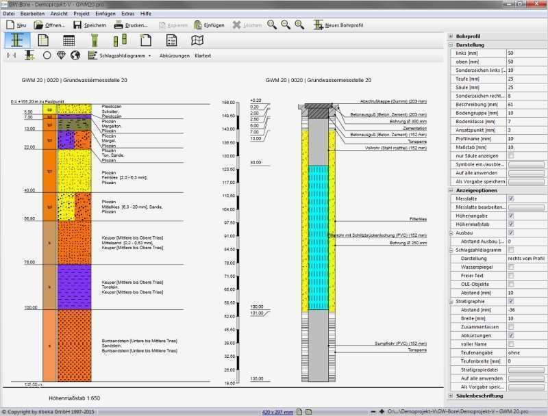Viewport: 548px width, 416px height.
Task: Open the Schlagzahldiagramm toolbar dropdown arrow
Action: (149, 56)
